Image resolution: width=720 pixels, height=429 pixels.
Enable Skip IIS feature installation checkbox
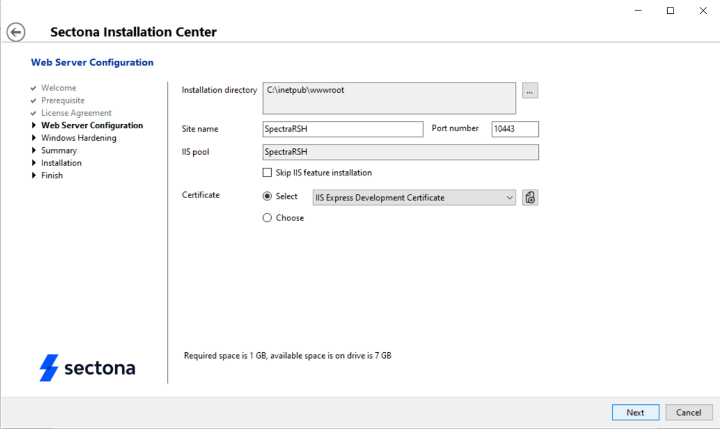point(267,173)
